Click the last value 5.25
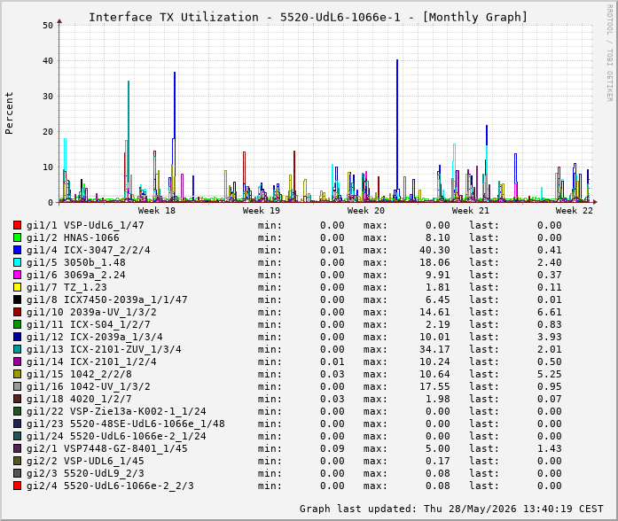Screen dimensions: 618x521 [550, 374]
